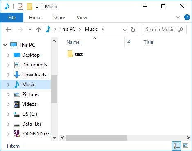This screenshot has width=192, height=151.
Task: Expand the Data (D:) drive node
Action: pos(8,124)
